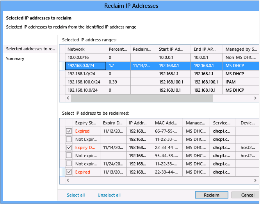Click right scroll arrow of address ranges table
This screenshot has height=204, width=260.
(x=256, y=98)
